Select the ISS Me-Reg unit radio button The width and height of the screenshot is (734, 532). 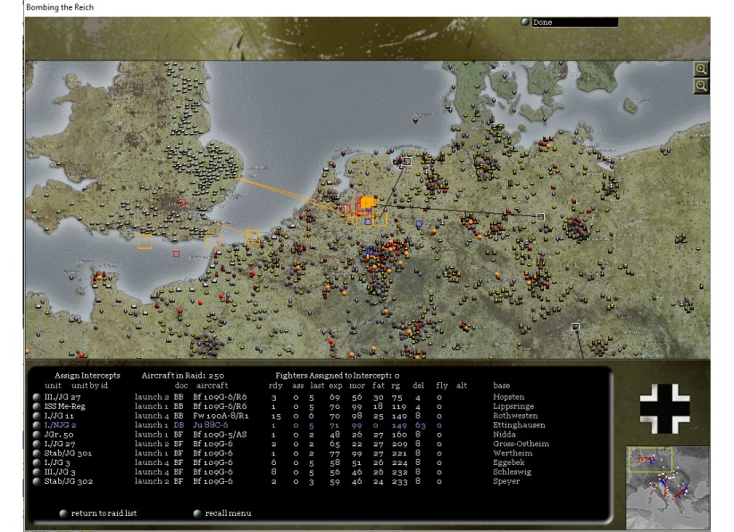point(37,407)
